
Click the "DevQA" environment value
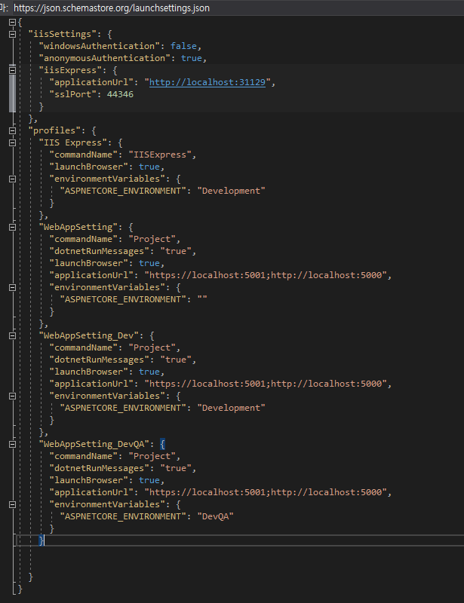pos(215,516)
